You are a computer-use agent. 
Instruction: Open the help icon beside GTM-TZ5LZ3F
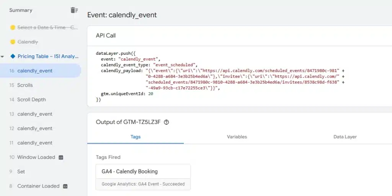pyautogui.click(x=167, y=122)
